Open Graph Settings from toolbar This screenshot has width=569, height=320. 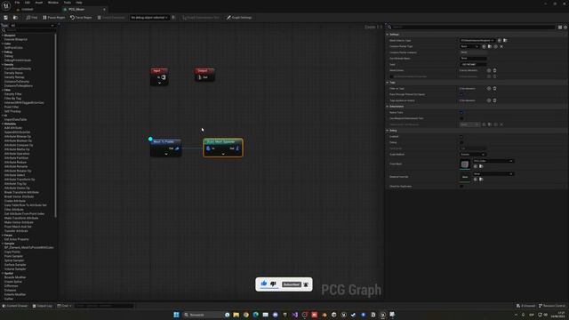coord(239,18)
